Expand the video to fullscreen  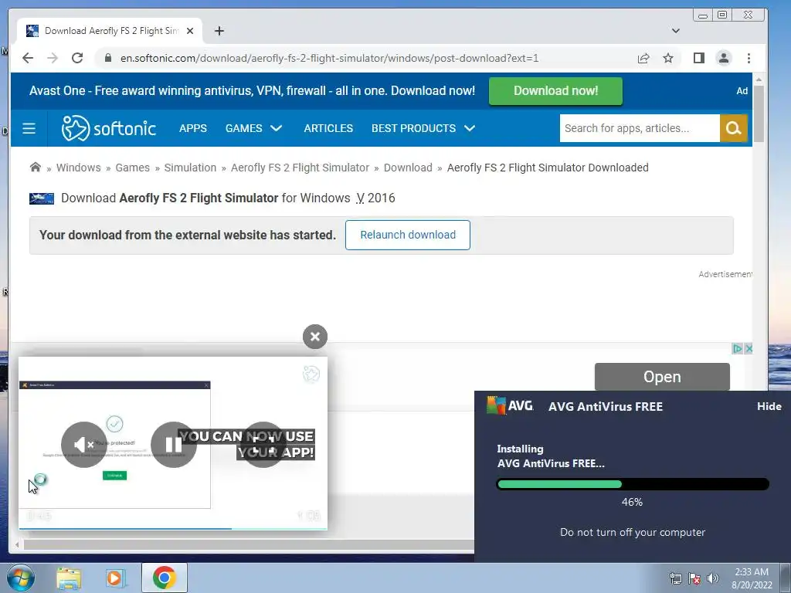[x=263, y=444]
